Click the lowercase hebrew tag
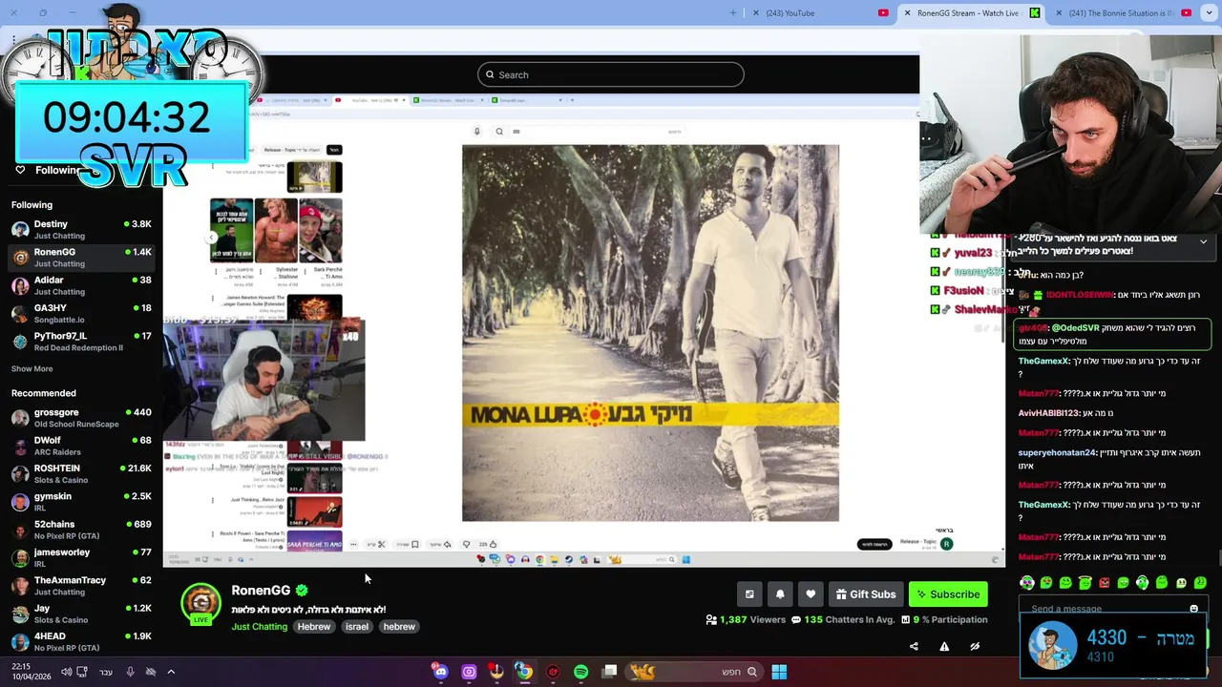1222x687 pixels. coord(399,627)
